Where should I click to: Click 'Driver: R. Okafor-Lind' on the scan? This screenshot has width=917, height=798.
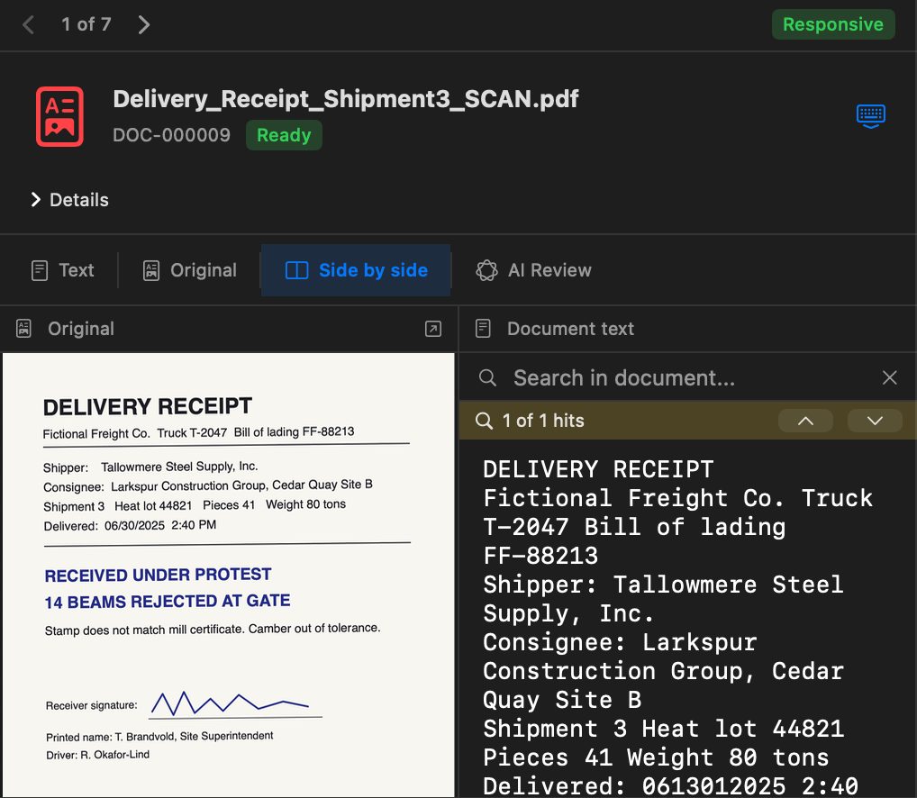click(x=97, y=755)
